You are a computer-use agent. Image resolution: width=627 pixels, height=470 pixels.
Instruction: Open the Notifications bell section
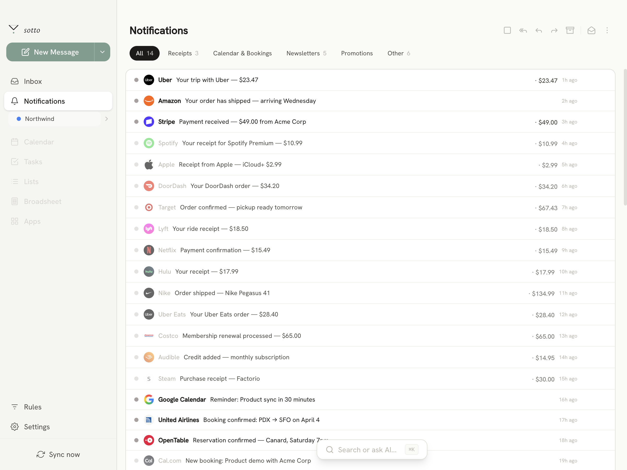(44, 101)
